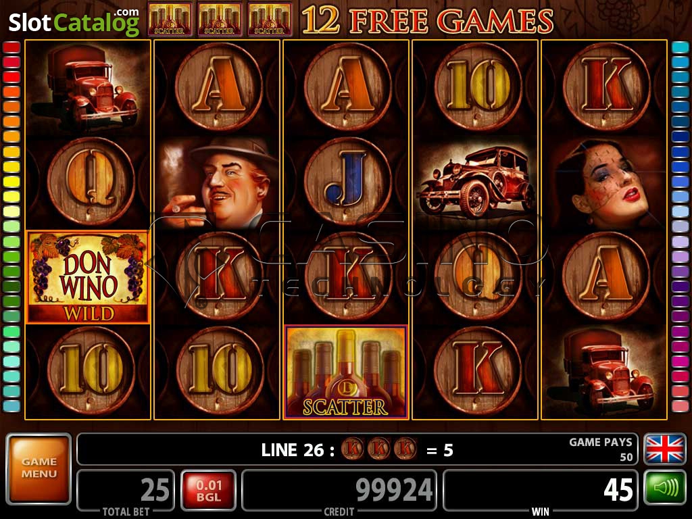Click the topmost red payline marker on left

(12, 47)
